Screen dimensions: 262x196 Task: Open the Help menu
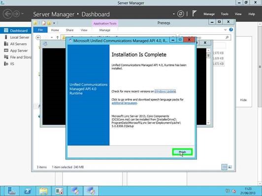(252, 14)
